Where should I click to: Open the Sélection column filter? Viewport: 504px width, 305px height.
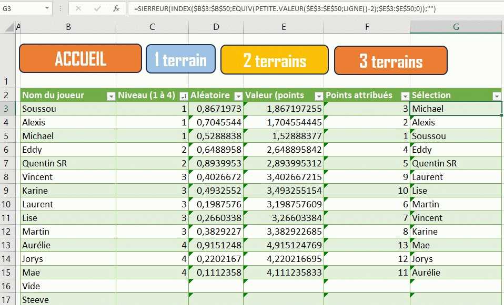click(496, 96)
